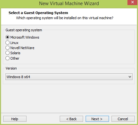Choose the Linux radio button

click(x=7, y=43)
